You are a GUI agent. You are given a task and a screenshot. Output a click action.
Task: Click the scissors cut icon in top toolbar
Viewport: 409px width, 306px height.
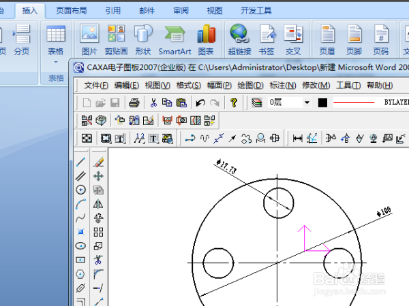153,103
